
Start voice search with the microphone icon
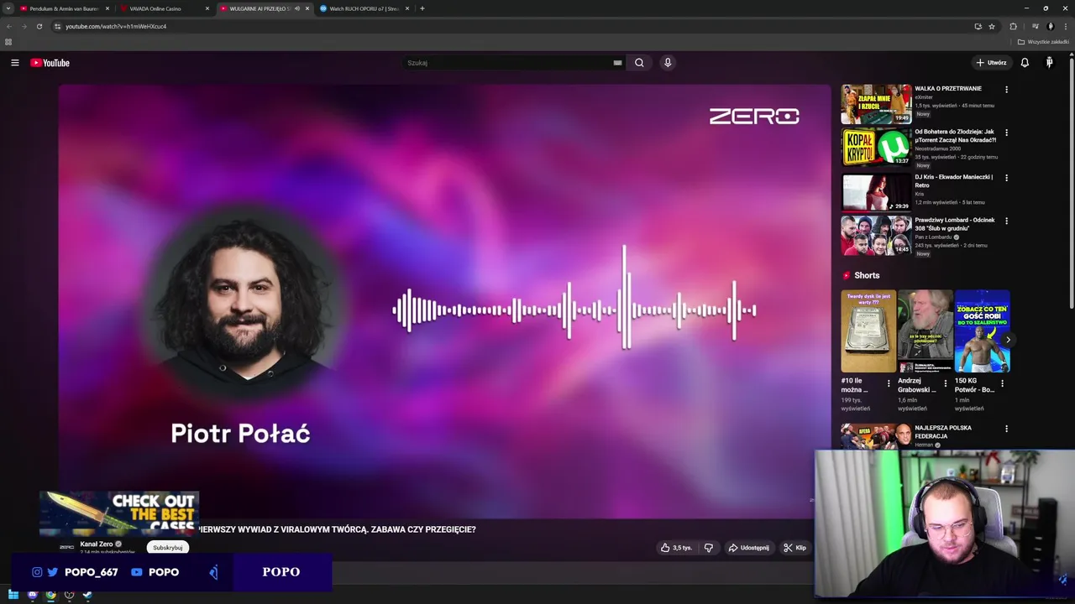tap(668, 63)
